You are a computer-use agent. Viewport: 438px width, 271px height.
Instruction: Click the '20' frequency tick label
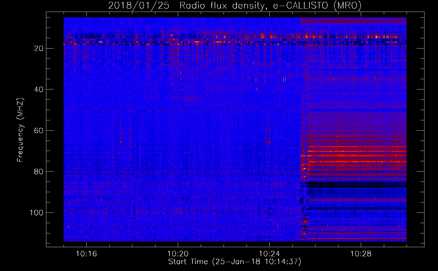click(x=39, y=49)
